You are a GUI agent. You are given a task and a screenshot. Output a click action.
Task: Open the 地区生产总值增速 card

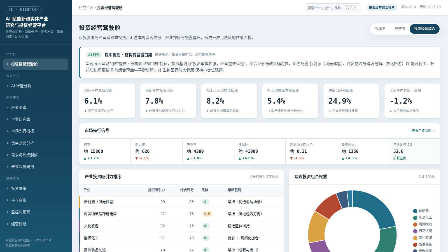[x=107, y=101]
